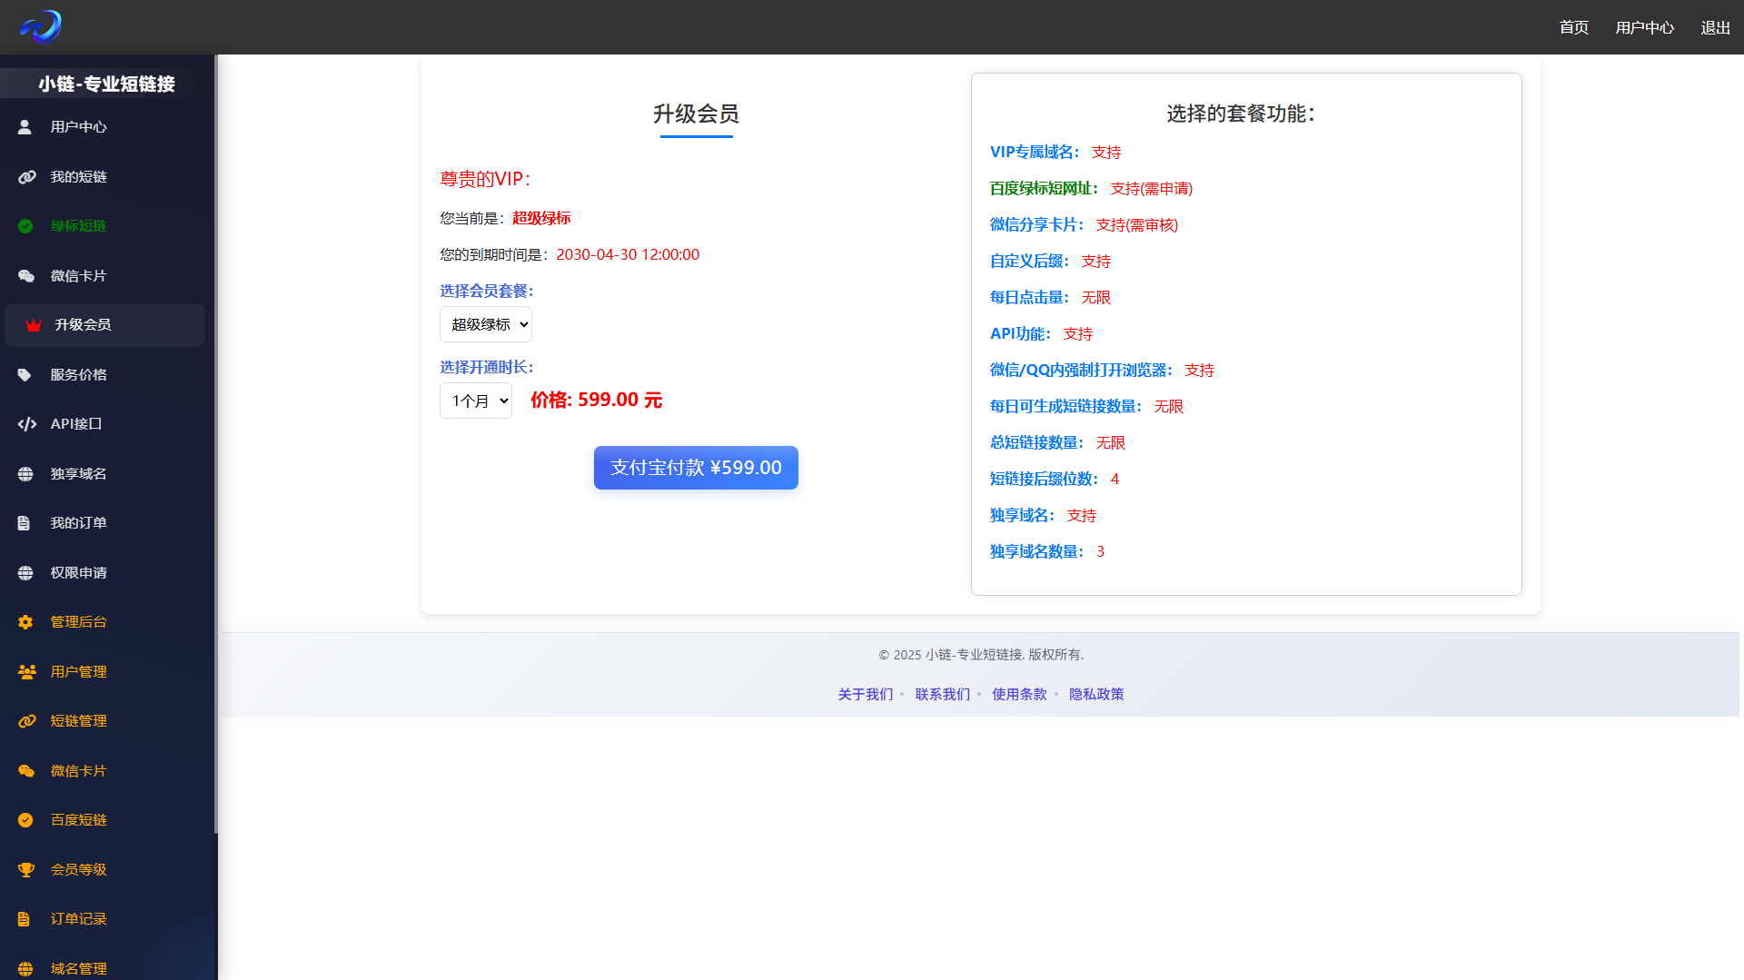Click the 支付宝付款 ¥599.00 button
This screenshot has width=1744, height=980.
696,468
